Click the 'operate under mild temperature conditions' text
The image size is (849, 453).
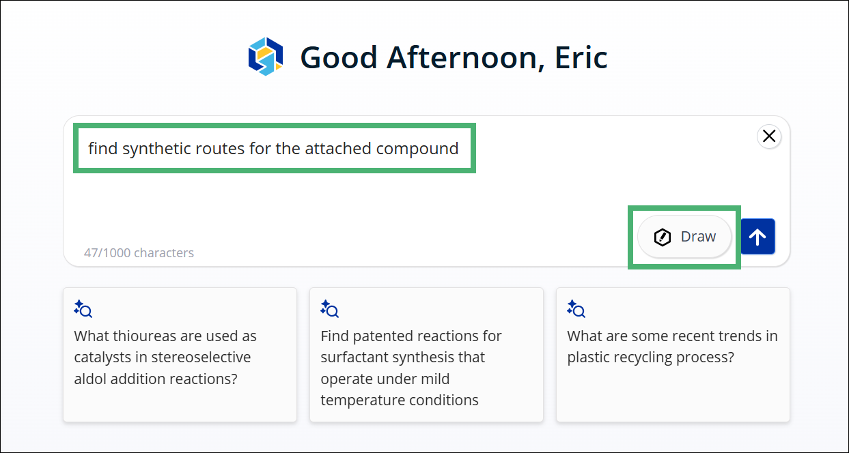click(x=400, y=390)
